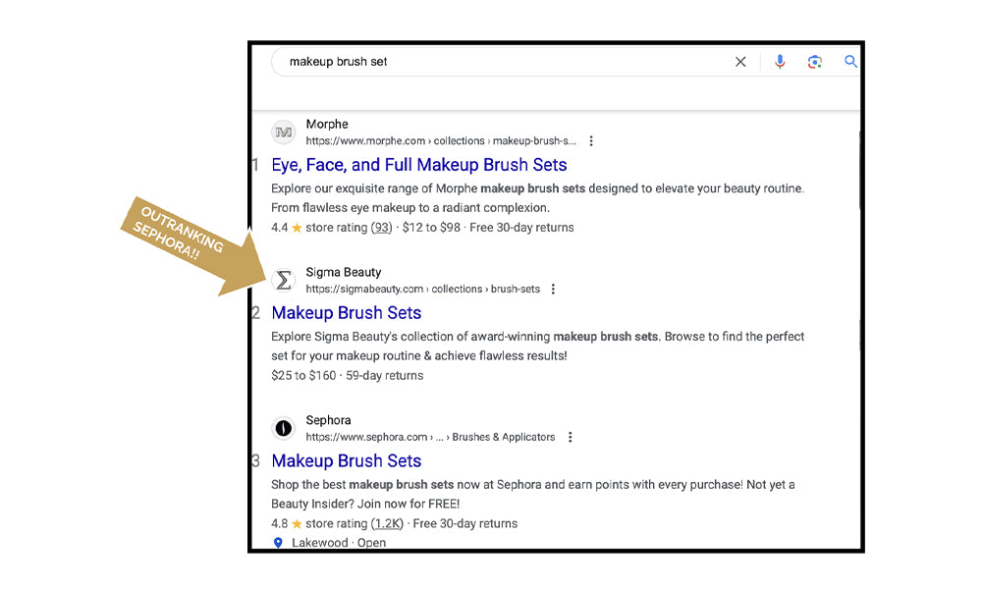View the 1.2K Sephora store reviews
Screen dimensions: 982x589
(x=388, y=523)
